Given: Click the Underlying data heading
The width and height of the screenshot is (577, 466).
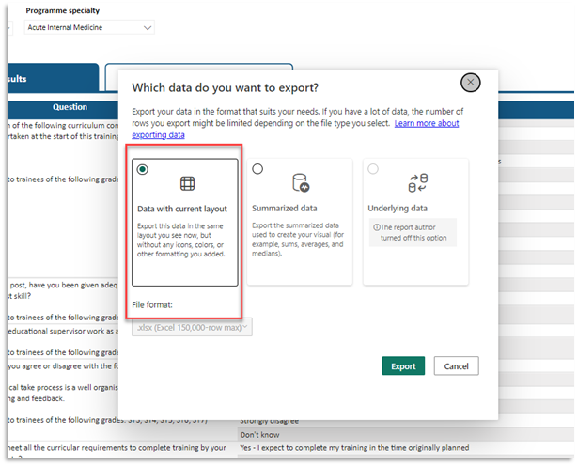Looking at the screenshot, I should pos(398,209).
